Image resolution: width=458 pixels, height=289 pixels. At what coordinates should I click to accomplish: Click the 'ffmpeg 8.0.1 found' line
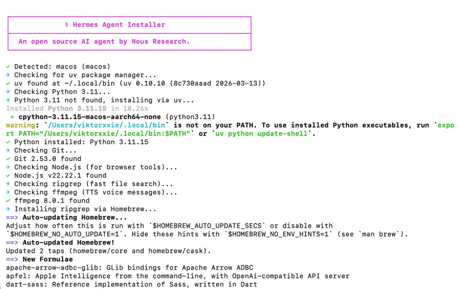[x=52, y=200]
